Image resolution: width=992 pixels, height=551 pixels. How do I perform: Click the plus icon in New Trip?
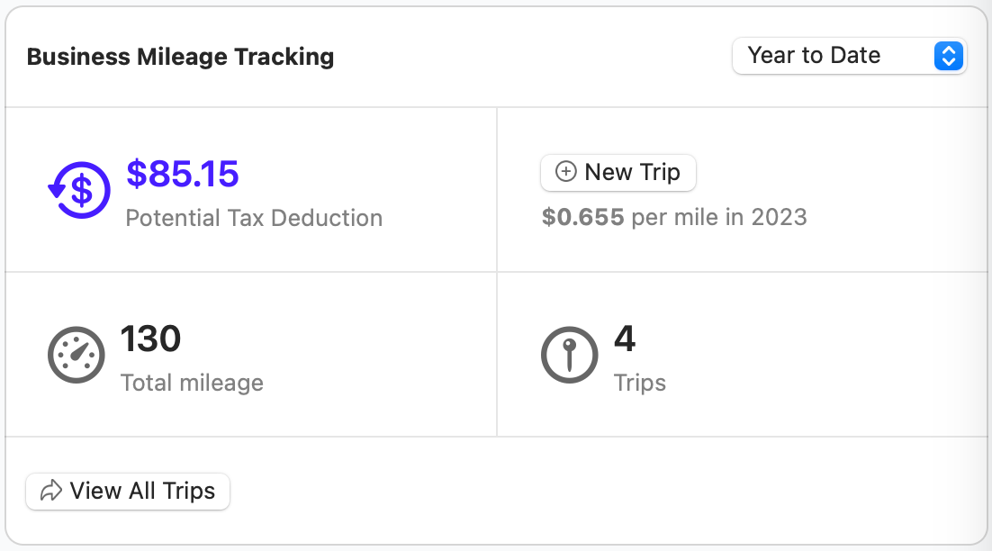[566, 172]
